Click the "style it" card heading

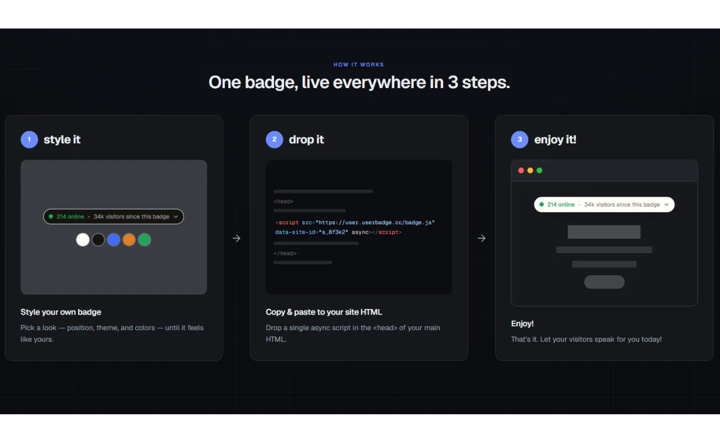tap(62, 140)
